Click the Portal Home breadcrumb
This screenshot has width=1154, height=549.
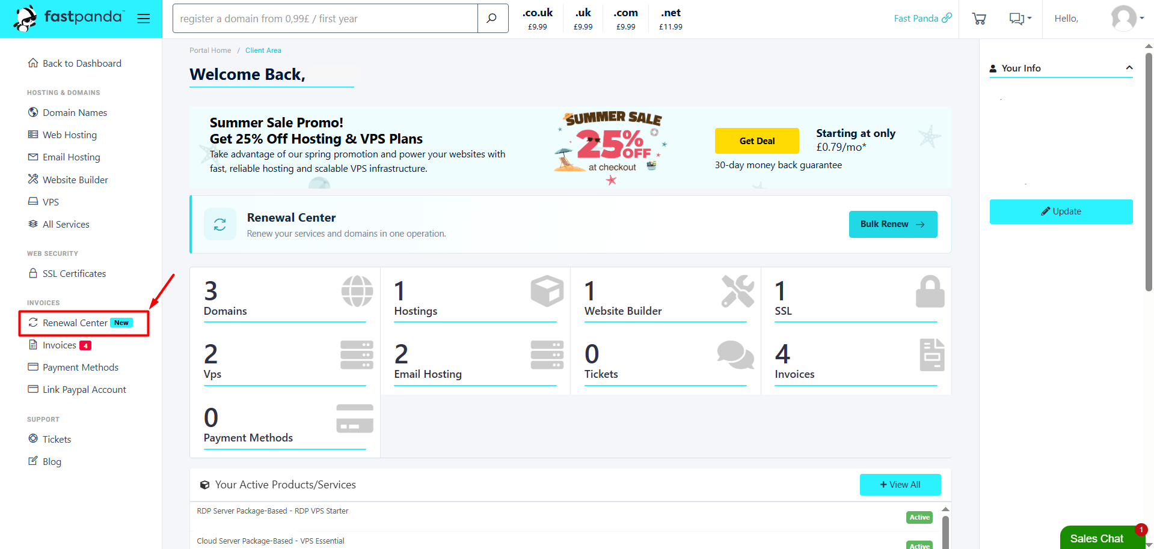click(210, 50)
